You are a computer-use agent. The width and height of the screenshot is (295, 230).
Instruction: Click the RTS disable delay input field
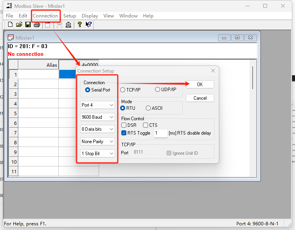[161, 133]
